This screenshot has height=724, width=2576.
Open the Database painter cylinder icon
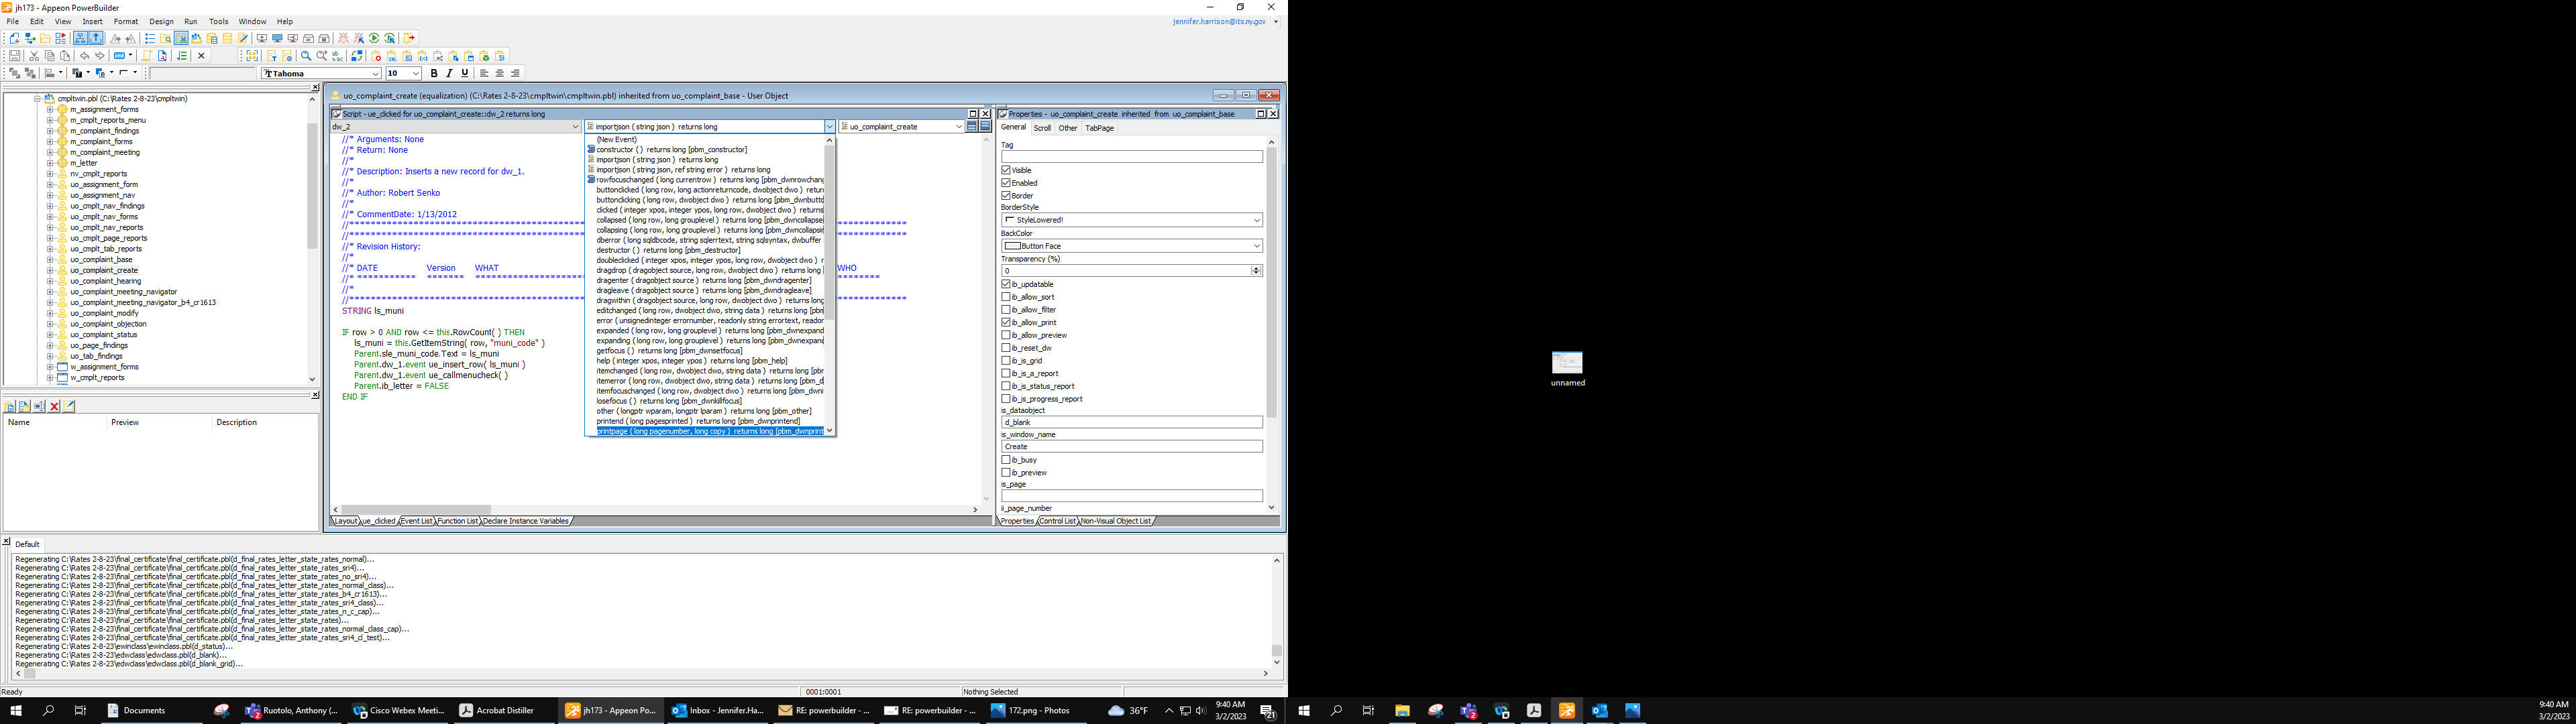[227, 38]
